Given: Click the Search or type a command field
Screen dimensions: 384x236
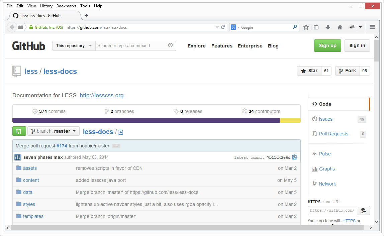Looking at the screenshot, I should pos(132,46).
